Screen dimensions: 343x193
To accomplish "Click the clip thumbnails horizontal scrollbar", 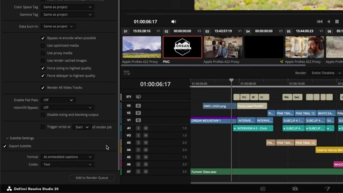I will 213,65.
